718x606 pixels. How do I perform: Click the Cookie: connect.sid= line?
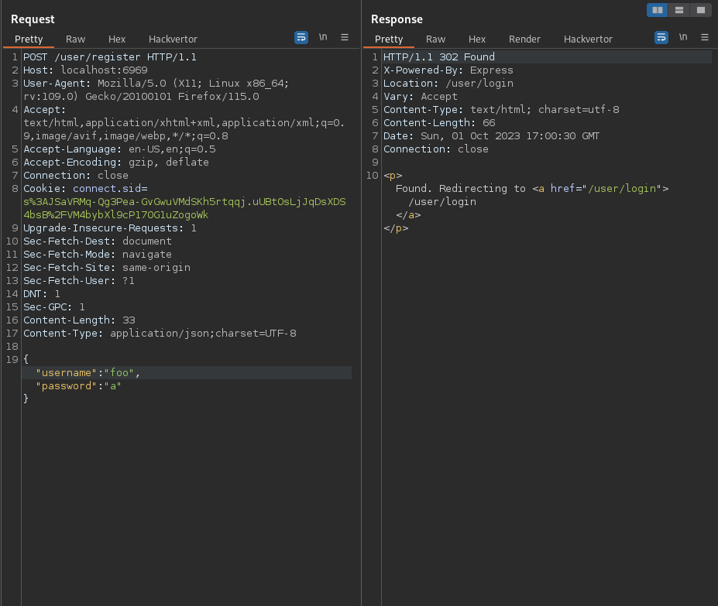pyautogui.click(x=86, y=189)
